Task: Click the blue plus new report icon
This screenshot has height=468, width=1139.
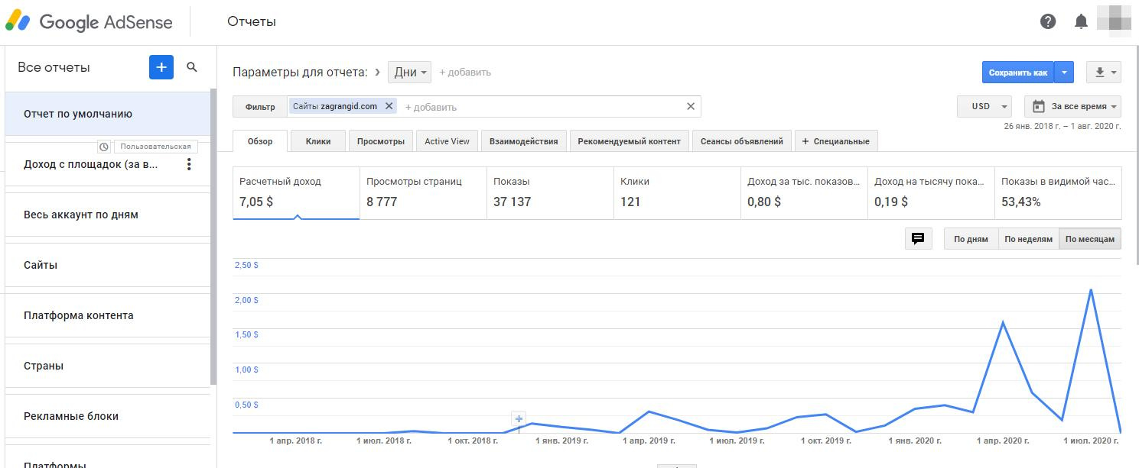Action: [x=161, y=67]
